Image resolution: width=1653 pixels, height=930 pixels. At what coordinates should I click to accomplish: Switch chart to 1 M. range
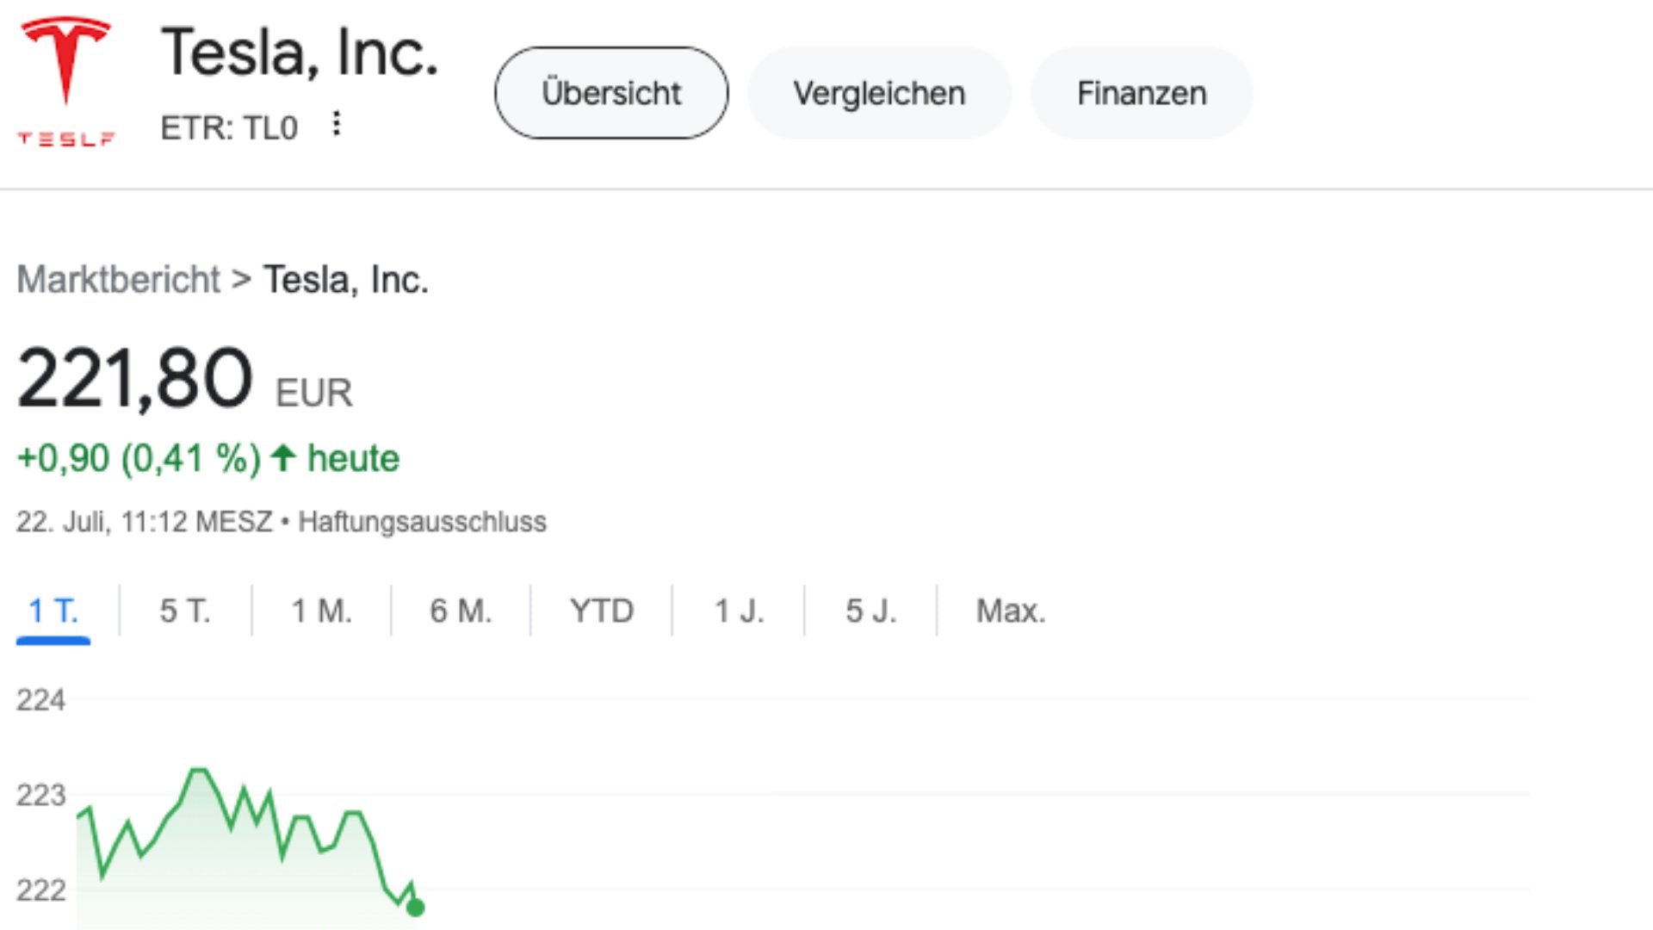pos(322,611)
